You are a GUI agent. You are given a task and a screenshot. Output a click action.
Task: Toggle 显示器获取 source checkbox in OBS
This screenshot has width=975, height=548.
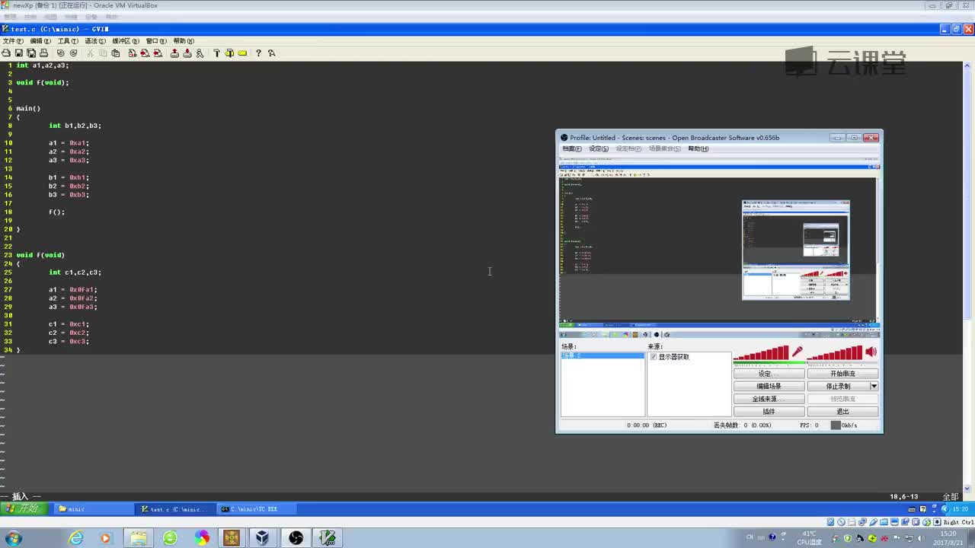[x=654, y=357]
